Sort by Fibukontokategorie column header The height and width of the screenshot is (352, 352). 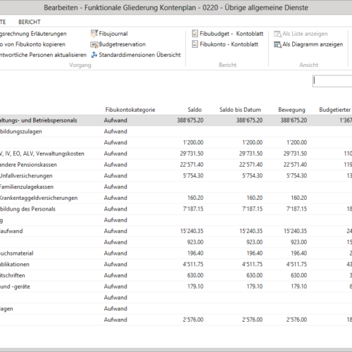[130, 110]
